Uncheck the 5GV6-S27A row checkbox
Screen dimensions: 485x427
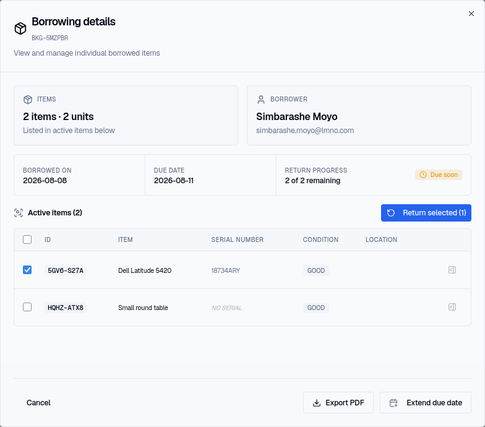tap(27, 270)
